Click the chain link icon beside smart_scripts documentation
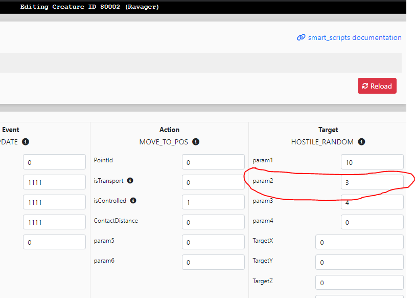This screenshot has width=415, height=298. click(301, 37)
